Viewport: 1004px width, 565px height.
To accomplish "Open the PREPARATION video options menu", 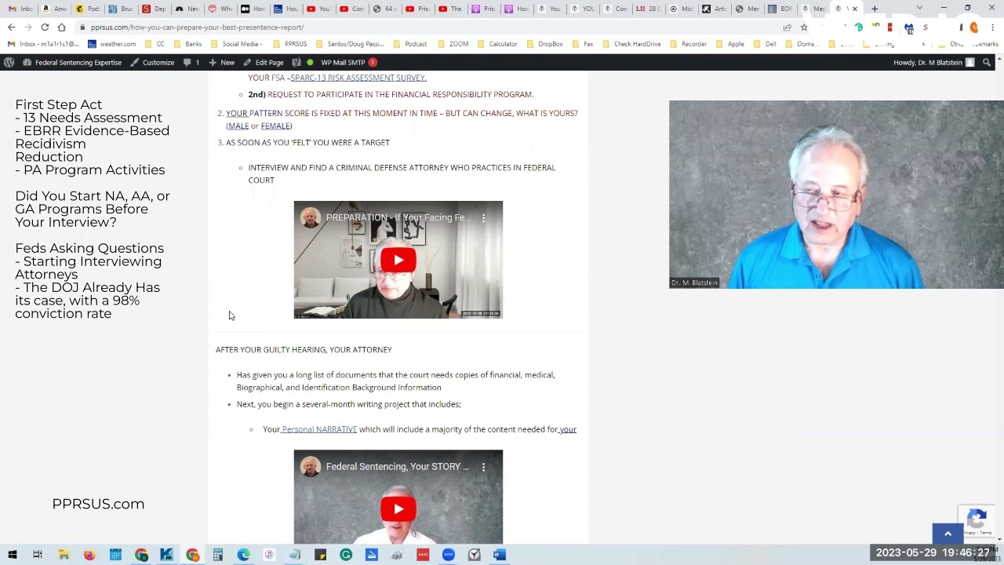I will tap(483, 217).
